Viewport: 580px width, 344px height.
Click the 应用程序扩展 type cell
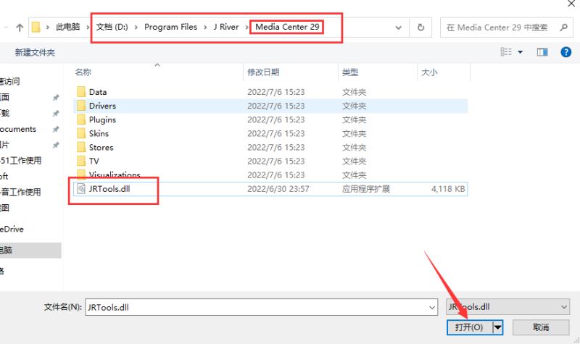(366, 189)
